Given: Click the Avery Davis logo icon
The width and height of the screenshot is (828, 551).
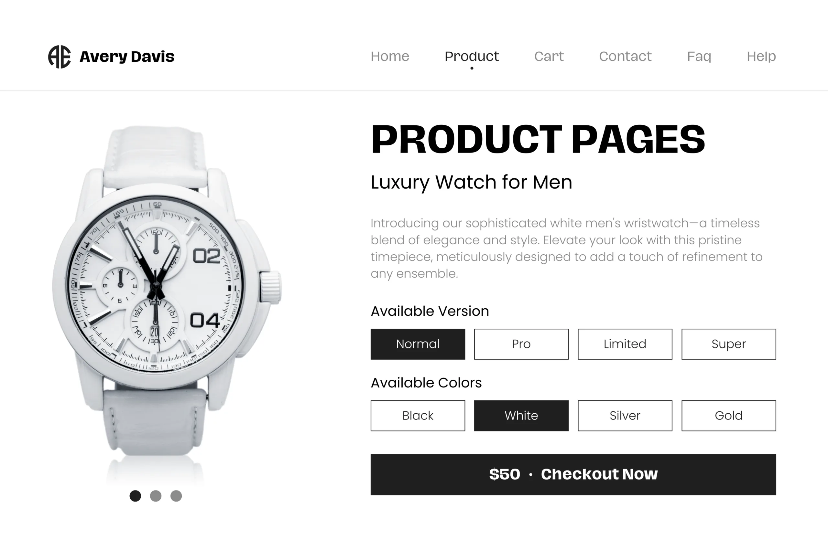Looking at the screenshot, I should 60,57.
